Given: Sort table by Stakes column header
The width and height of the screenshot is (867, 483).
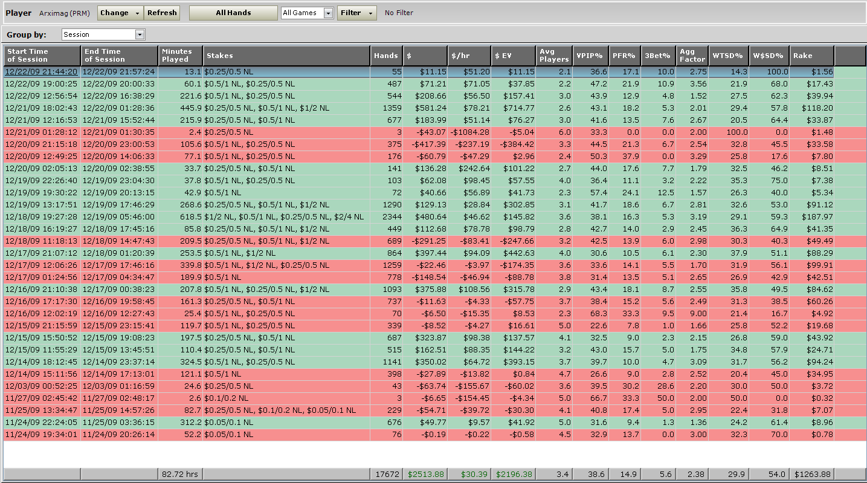Looking at the screenshot, I should point(286,56).
